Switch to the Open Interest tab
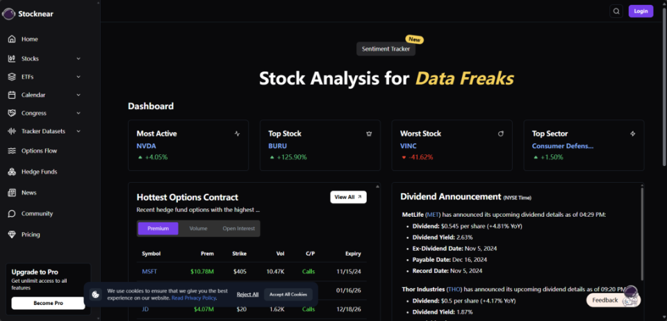 click(x=238, y=229)
